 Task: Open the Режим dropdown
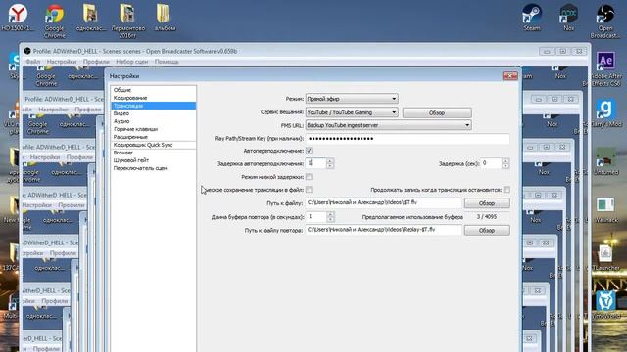[x=352, y=99]
